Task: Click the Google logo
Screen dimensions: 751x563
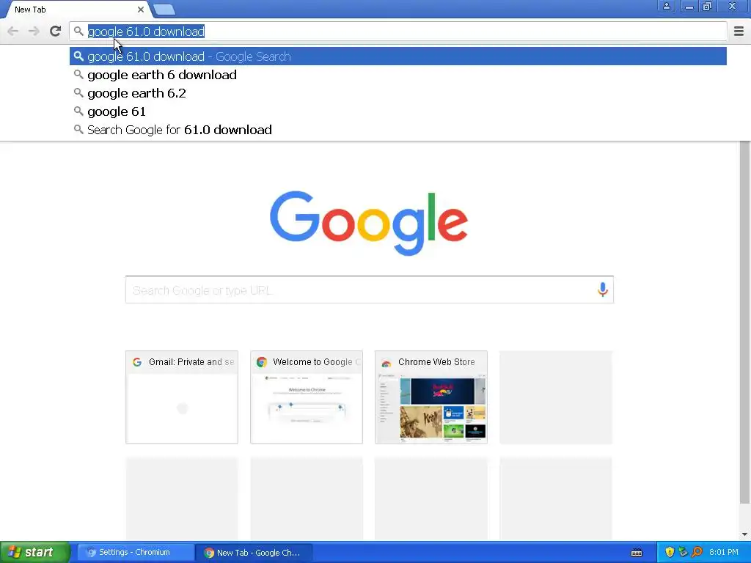Action: (369, 223)
